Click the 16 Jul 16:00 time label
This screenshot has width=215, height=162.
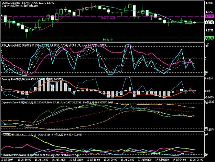(x=76, y=160)
